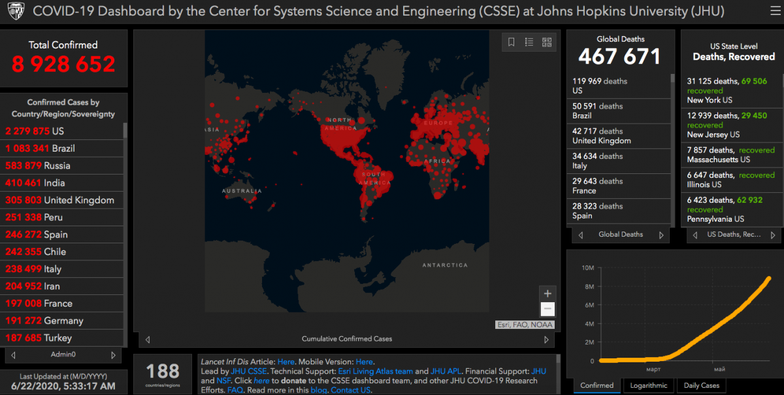Open the JHU CSSE link
The height and width of the screenshot is (395, 784).
pos(249,371)
